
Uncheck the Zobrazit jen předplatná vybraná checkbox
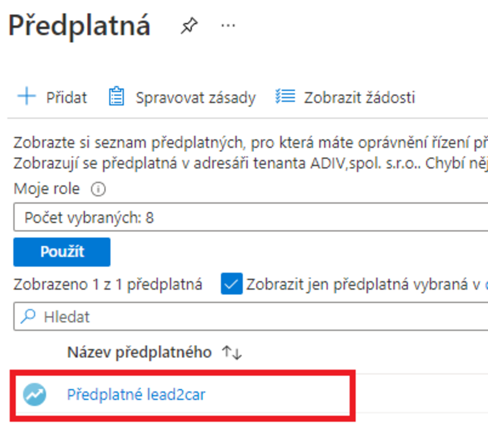[231, 284]
